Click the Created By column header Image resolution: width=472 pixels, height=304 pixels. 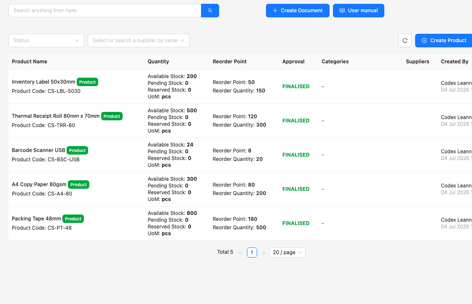(x=455, y=62)
